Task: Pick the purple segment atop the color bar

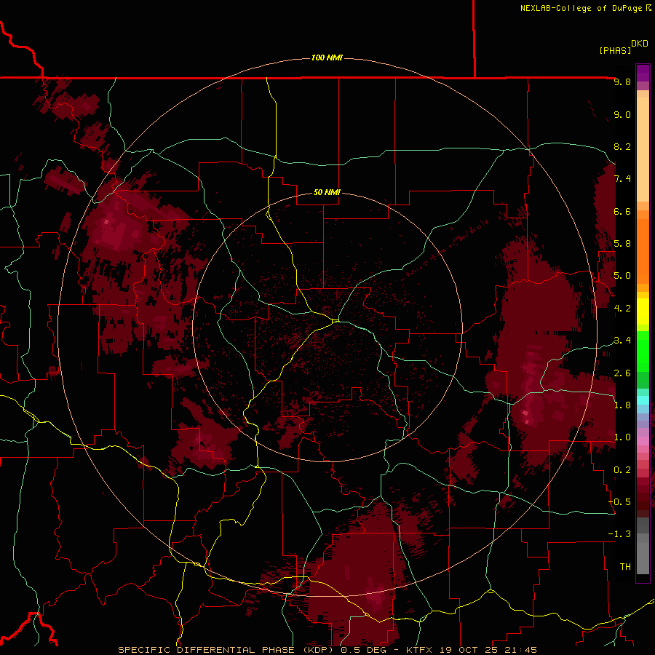Action: click(x=643, y=73)
